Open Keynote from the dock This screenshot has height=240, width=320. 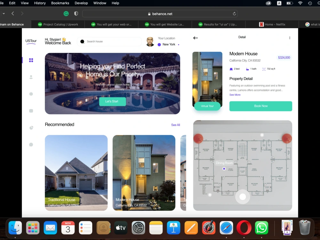pos(173,228)
